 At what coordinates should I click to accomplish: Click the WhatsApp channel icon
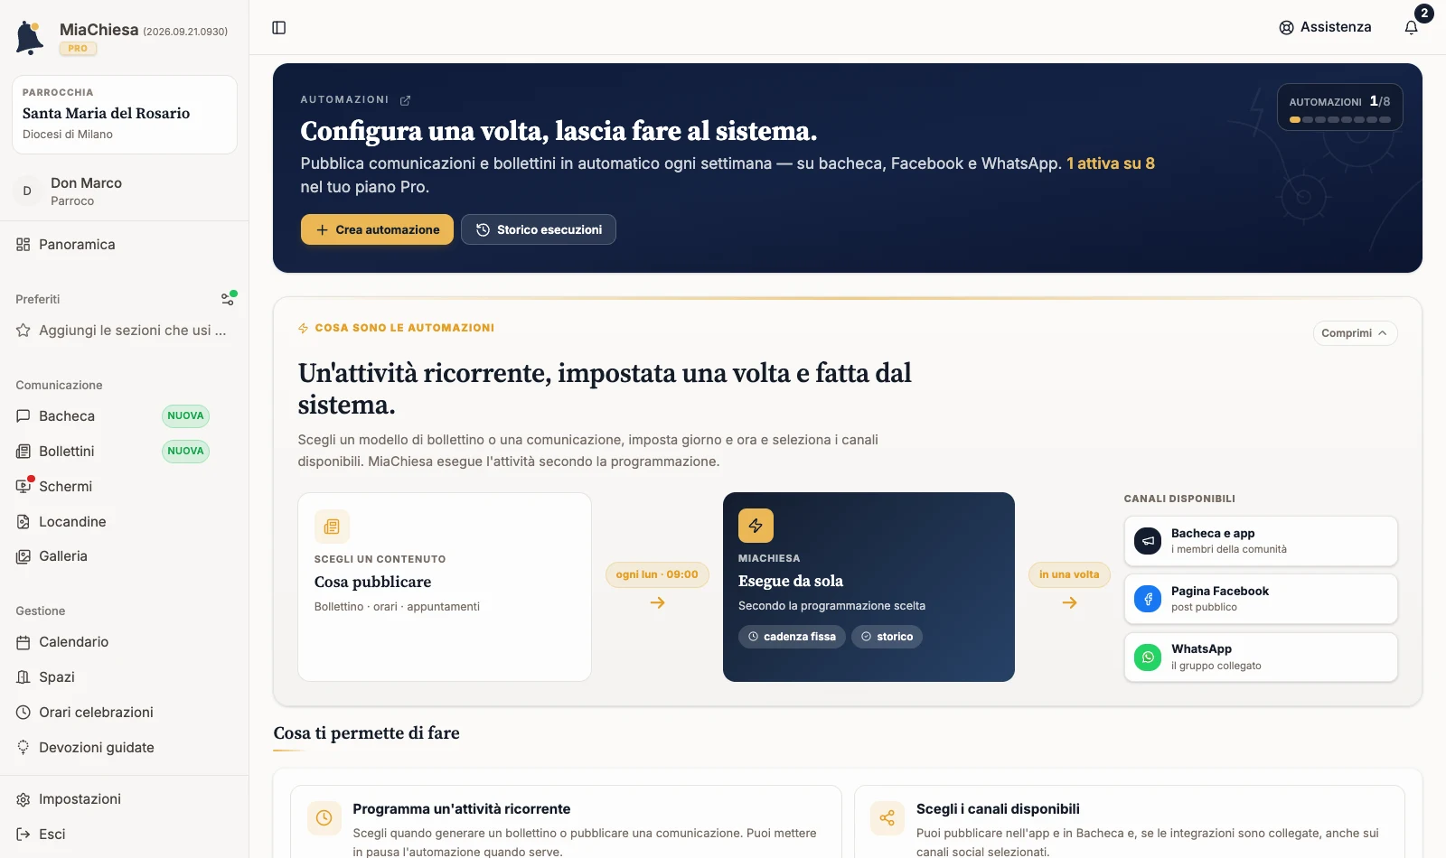pos(1148,657)
